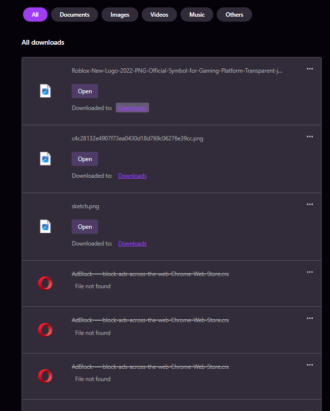Open the sketch.png download
The height and width of the screenshot is (411, 330).
click(85, 227)
